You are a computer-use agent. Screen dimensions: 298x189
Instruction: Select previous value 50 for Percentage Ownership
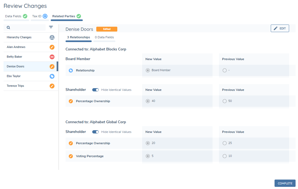(x=225, y=101)
